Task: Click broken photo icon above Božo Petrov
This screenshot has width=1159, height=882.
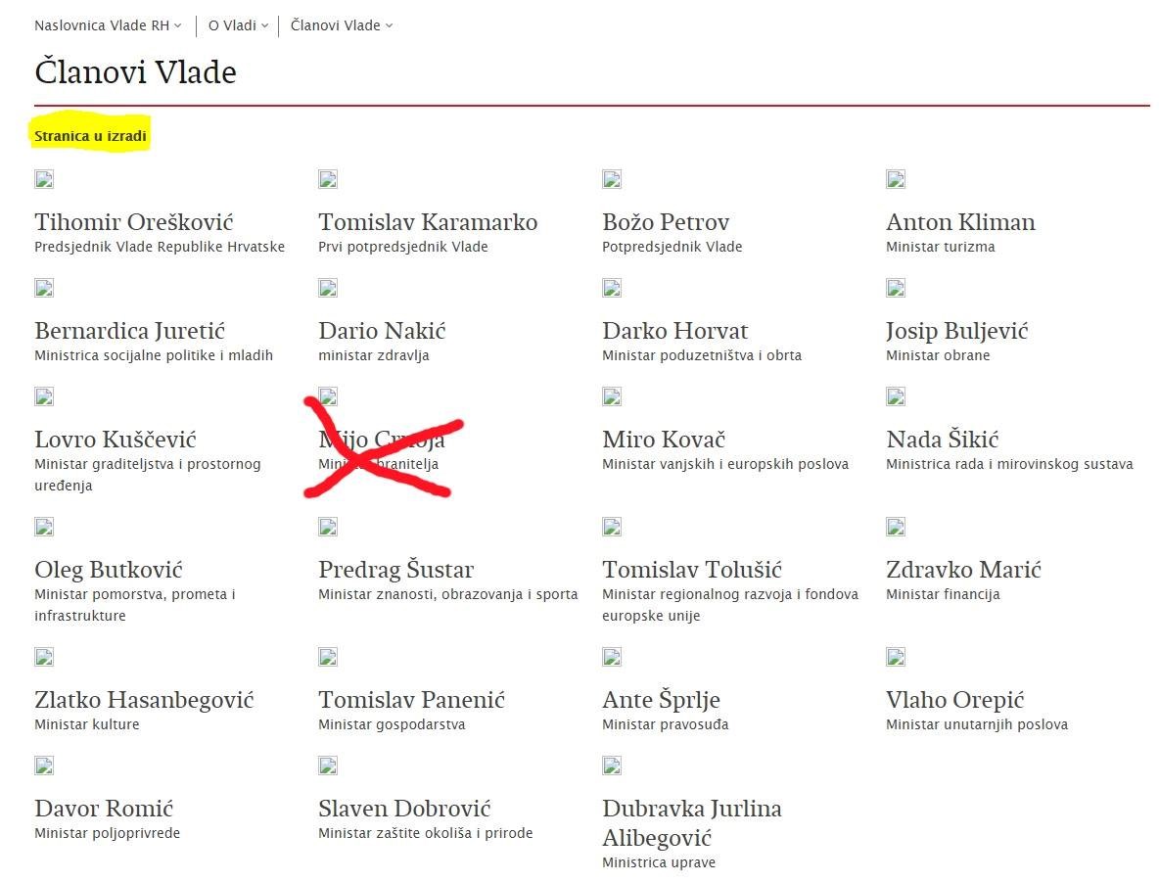Action: pos(612,179)
